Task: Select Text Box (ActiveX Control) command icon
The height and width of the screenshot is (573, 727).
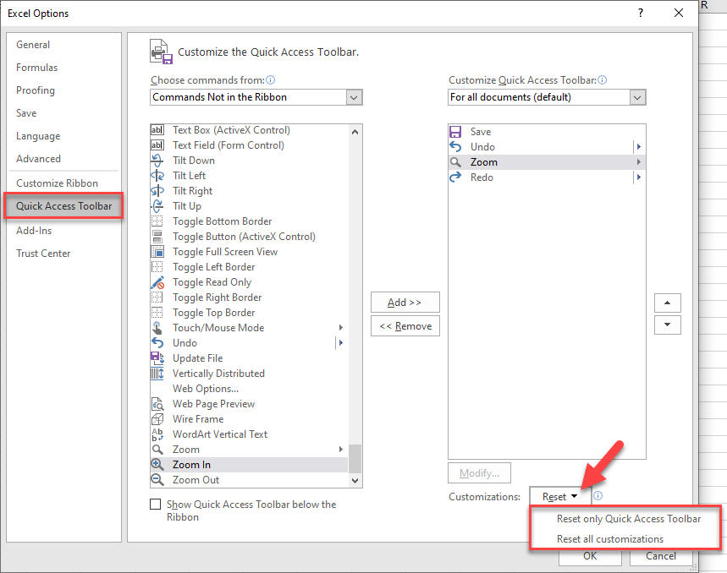Action: 157,130
